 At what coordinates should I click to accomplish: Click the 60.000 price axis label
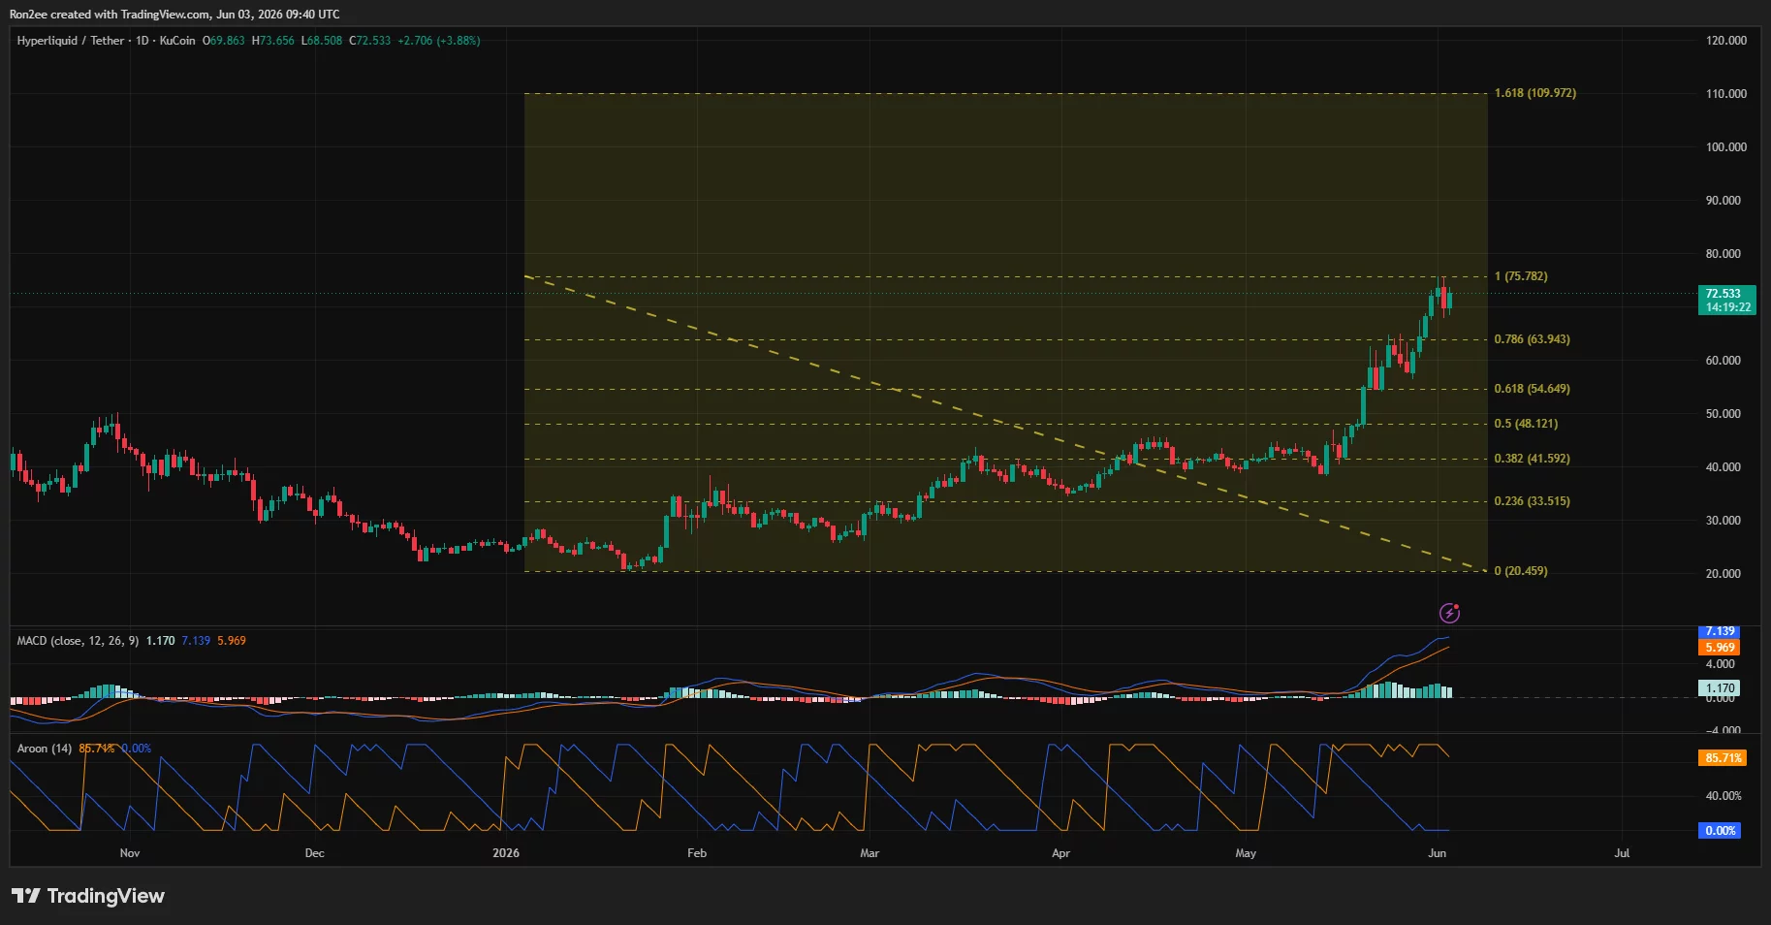1724,361
